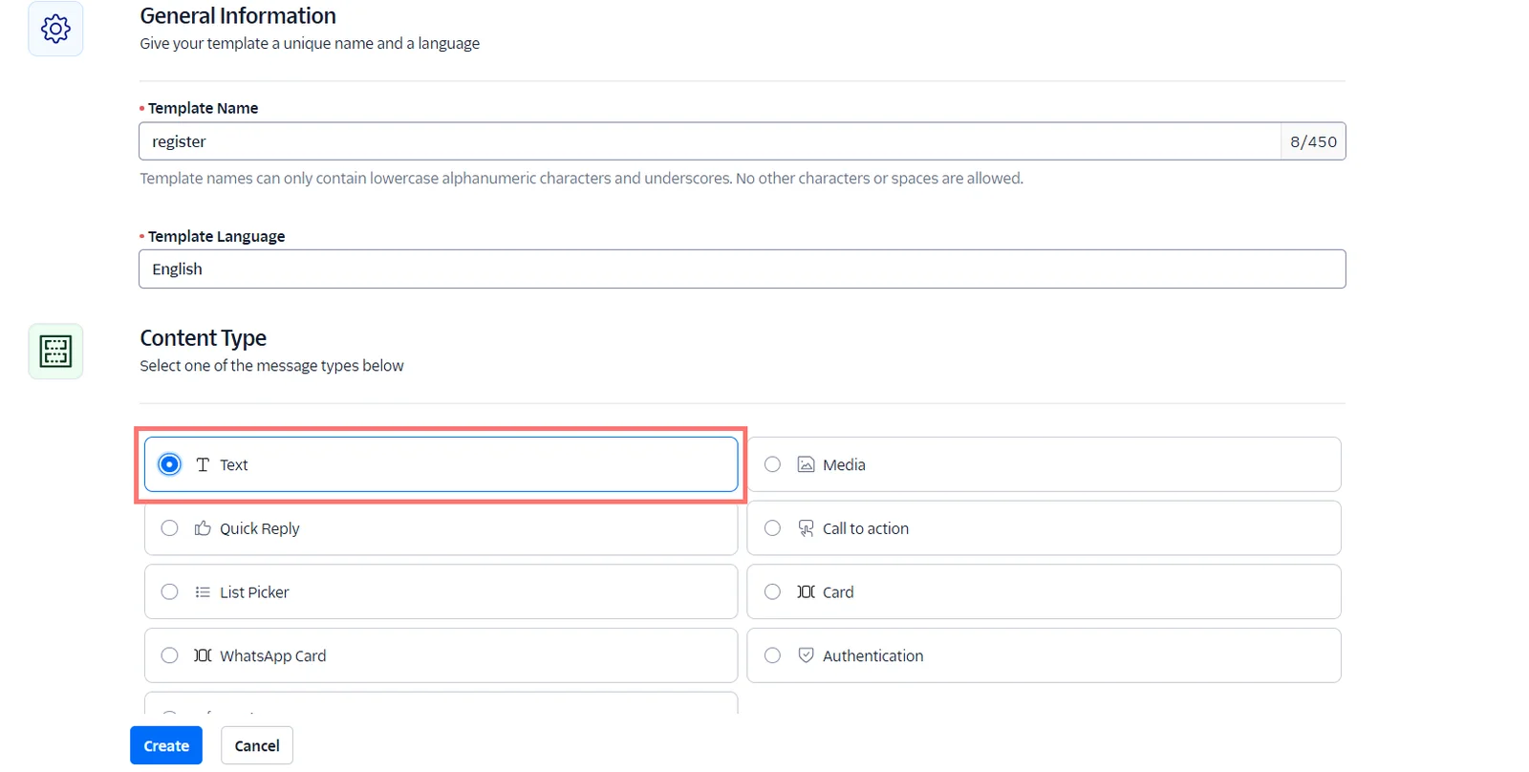Click the Authentication label
Image resolution: width=1529 pixels, height=772 pixels.
872,655
